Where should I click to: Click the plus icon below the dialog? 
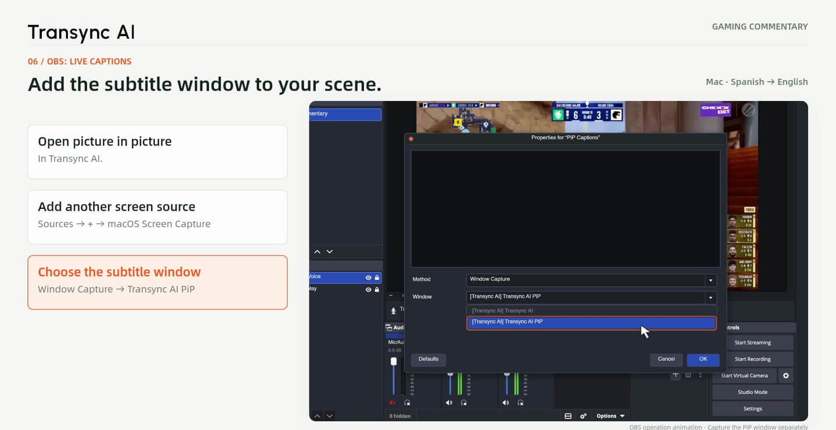pyautogui.click(x=675, y=375)
